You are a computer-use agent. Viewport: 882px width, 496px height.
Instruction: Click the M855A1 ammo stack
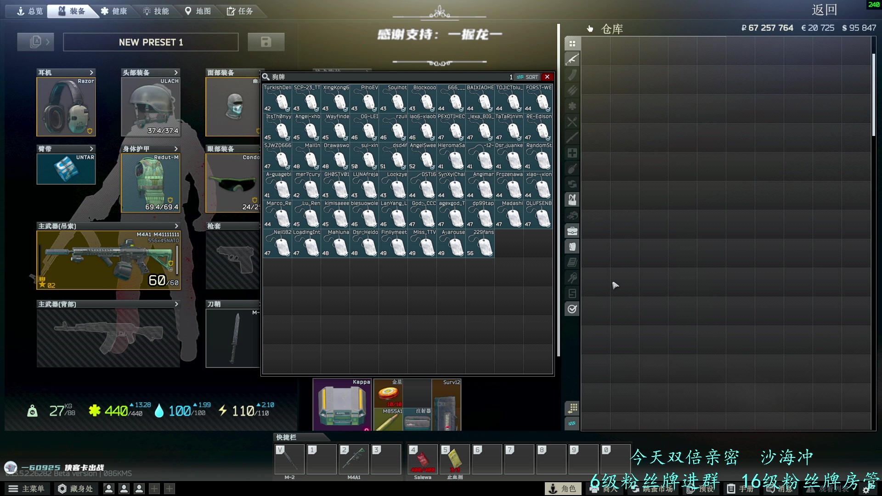tap(389, 419)
